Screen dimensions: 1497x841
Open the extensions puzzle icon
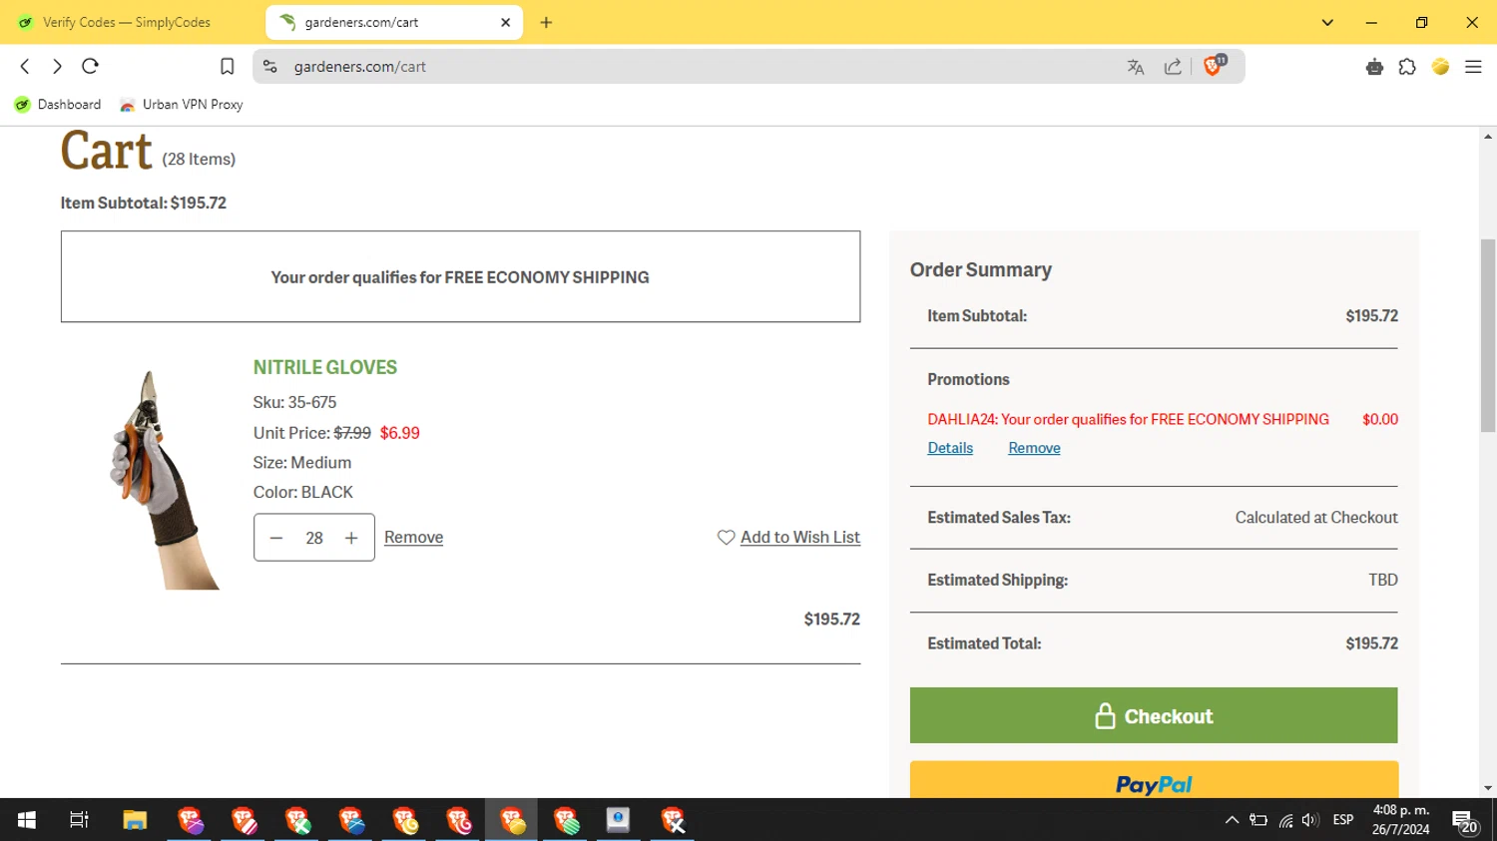(1407, 67)
